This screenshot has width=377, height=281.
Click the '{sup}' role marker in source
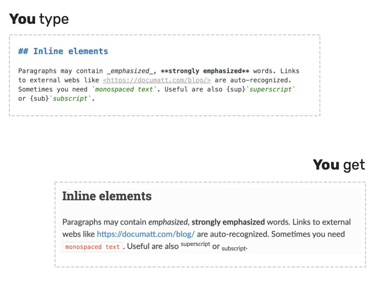[235, 89]
